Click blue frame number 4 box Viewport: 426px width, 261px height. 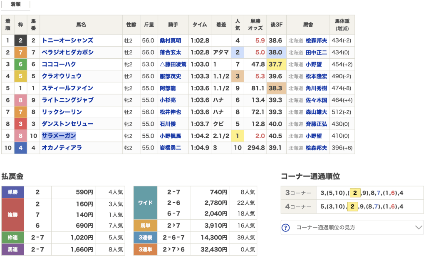click(x=21, y=148)
